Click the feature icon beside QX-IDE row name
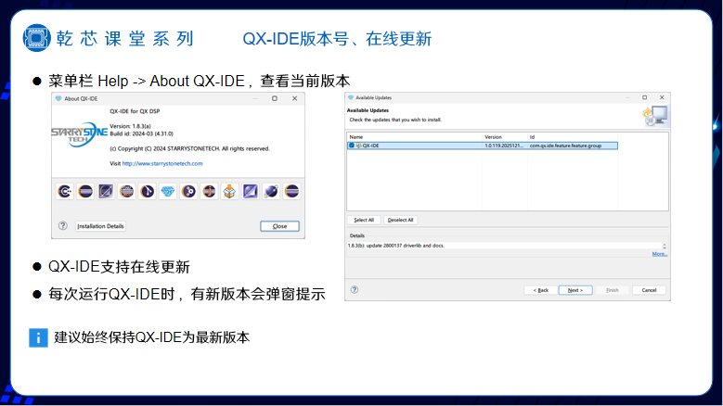Image resolution: width=723 pixels, height=406 pixels. click(x=359, y=146)
